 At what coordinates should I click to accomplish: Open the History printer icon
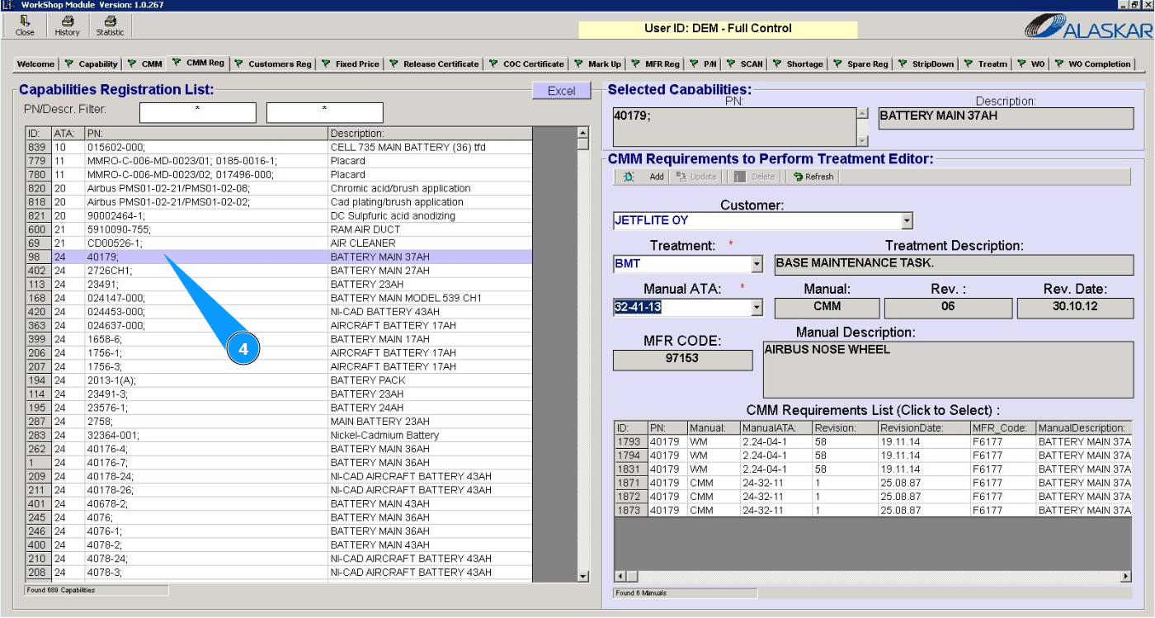(x=67, y=26)
